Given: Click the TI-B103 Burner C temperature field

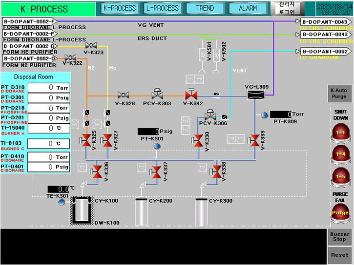Looking at the screenshot, I should pyautogui.click(x=49, y=144).
